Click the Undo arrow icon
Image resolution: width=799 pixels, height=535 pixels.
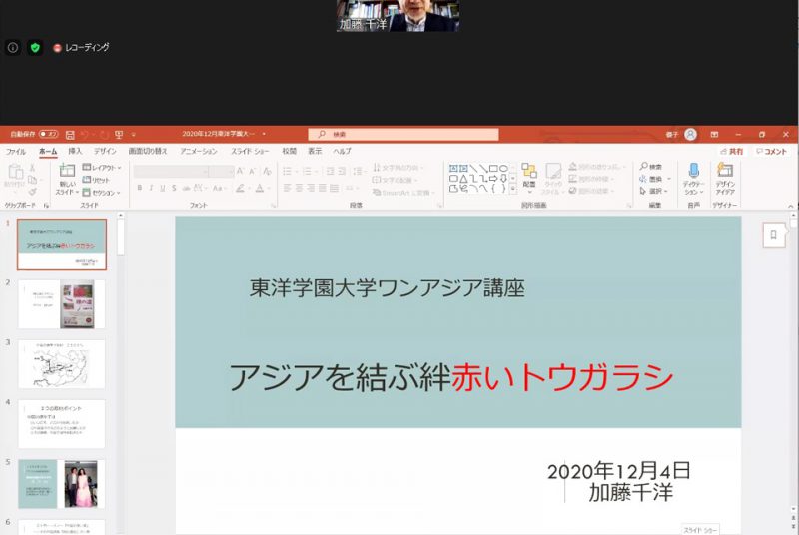[x=85, y=135]
